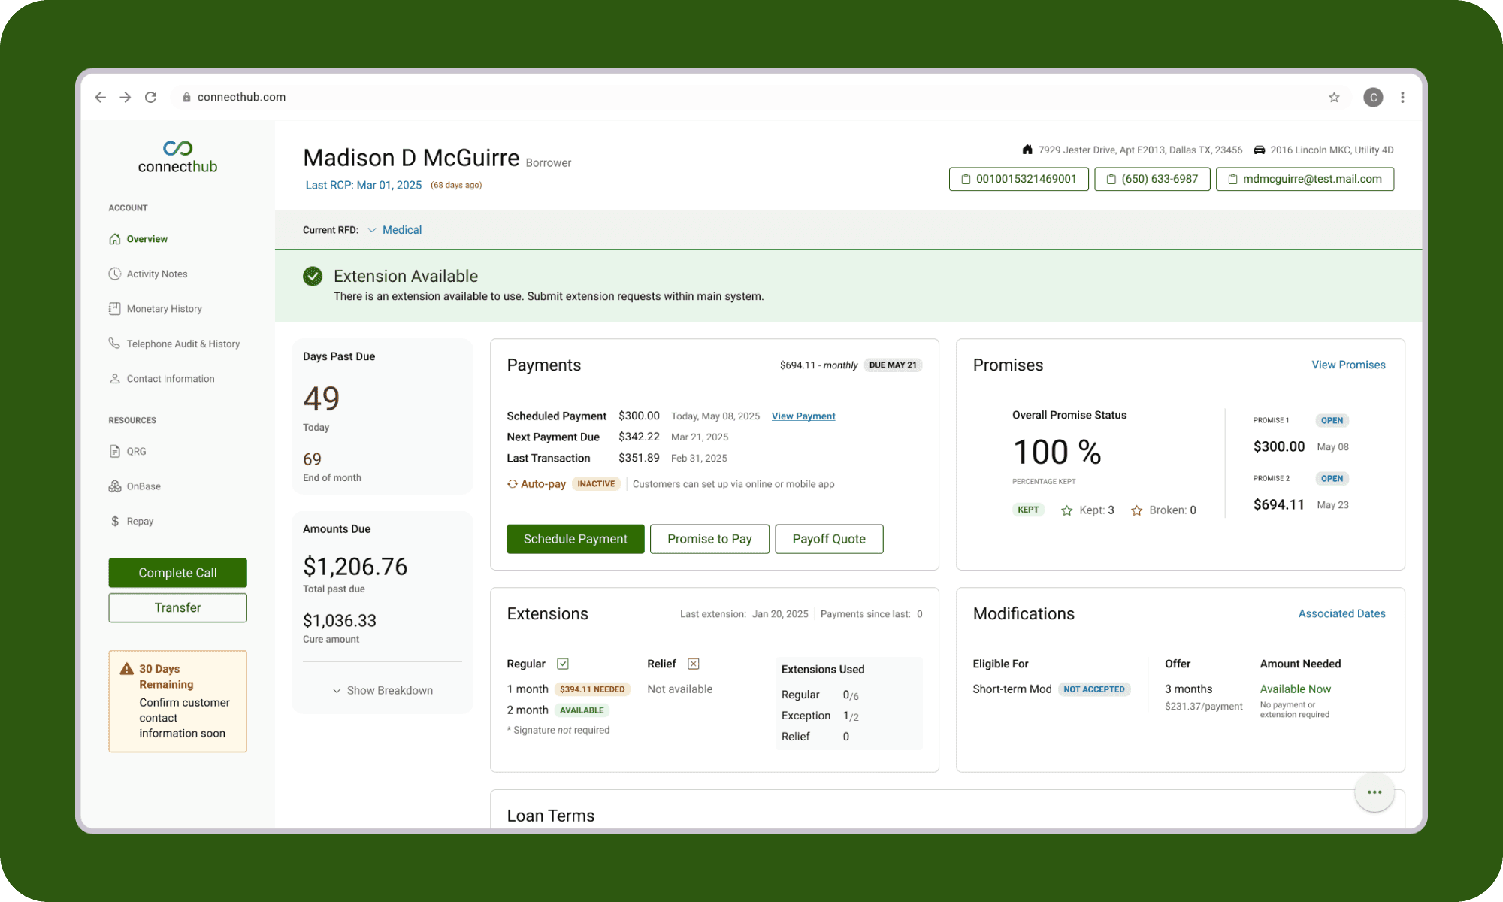Open OnBase from the Resources section

[x=114, y=486]
